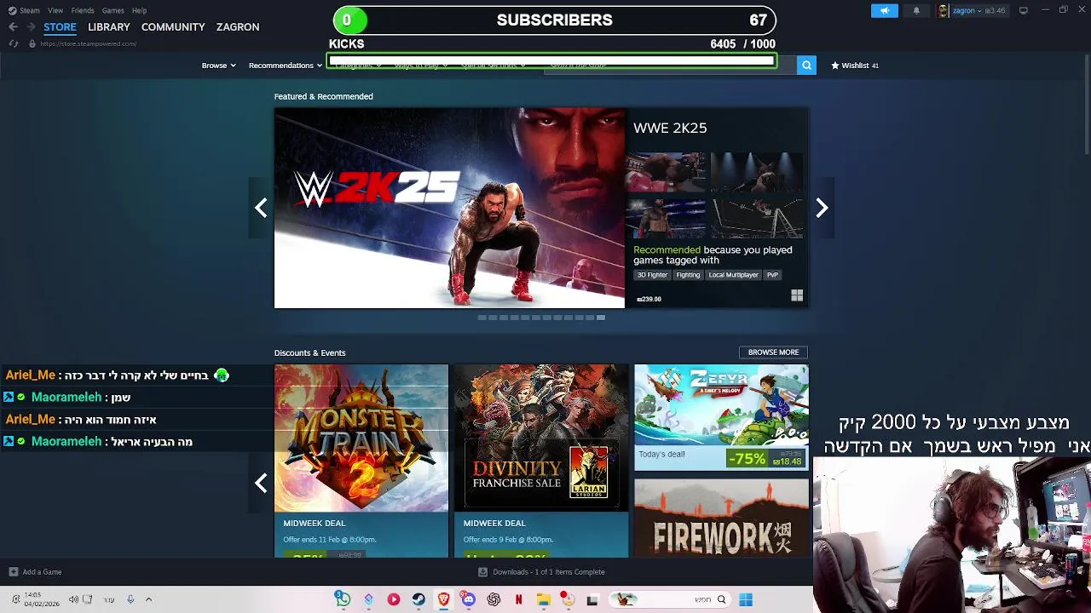Click the BROWSE MORE button
Viewport: 1091px width, 613px height.
773,352
